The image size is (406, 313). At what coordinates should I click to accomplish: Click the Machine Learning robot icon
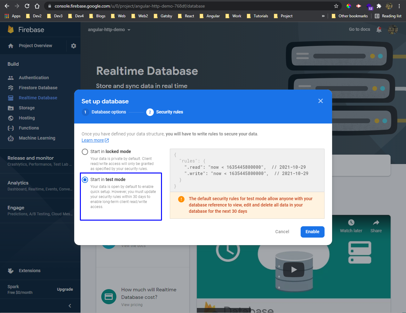(11, 138)
